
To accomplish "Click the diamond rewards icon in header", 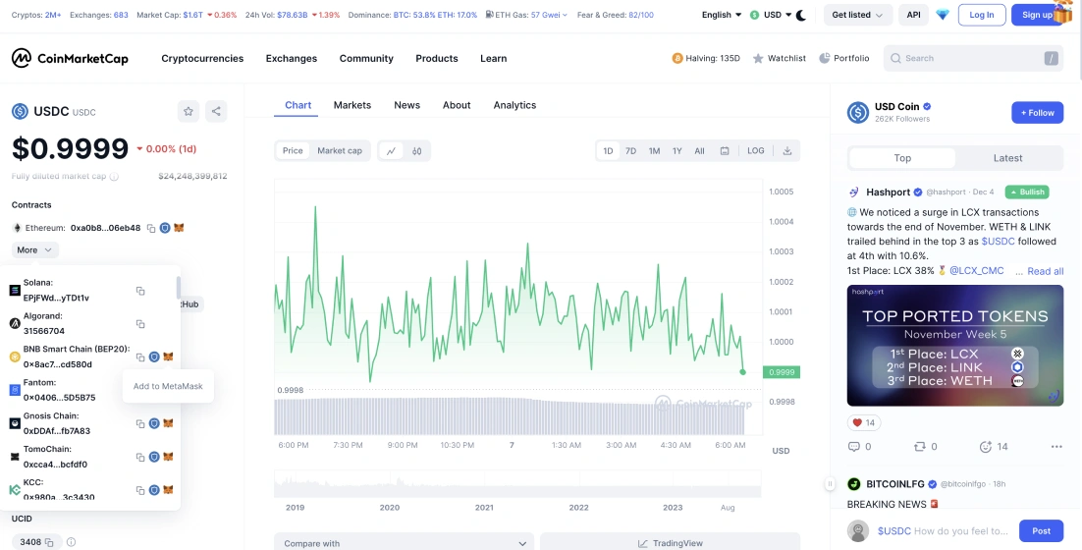I will [x=943, y=15].
